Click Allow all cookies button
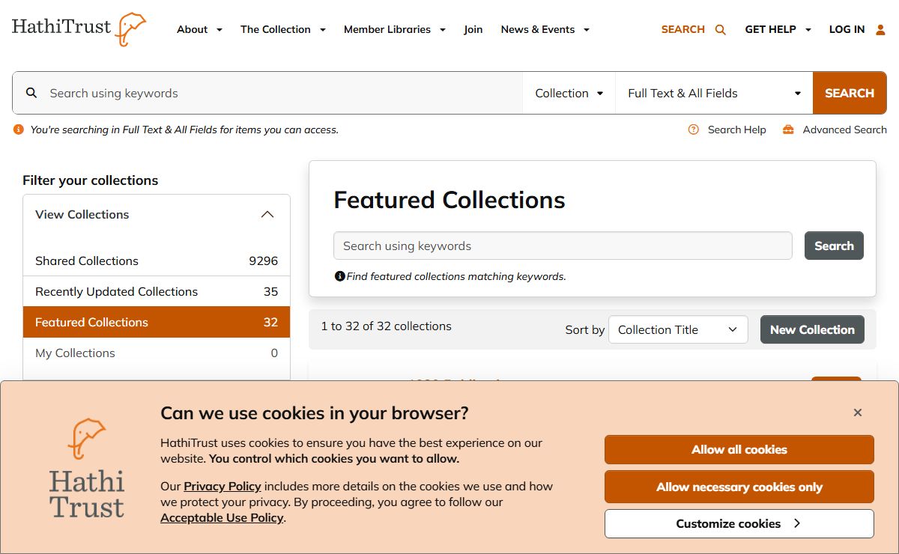Viewport: 899px width, 554px height. 739,449
